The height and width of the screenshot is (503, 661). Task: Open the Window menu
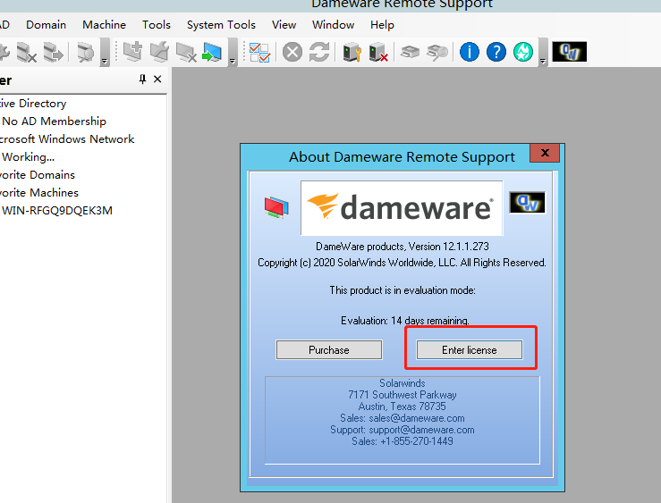click(x=333, y=25)
